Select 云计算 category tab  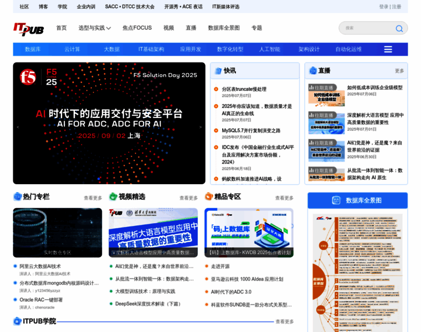[x=72, y=49]
